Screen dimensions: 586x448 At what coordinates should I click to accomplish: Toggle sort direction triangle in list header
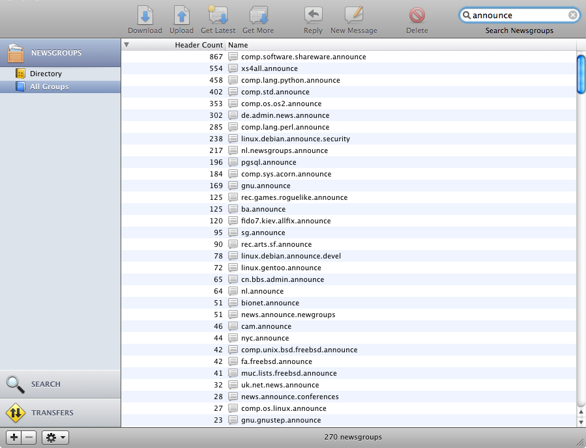point(126,45)
